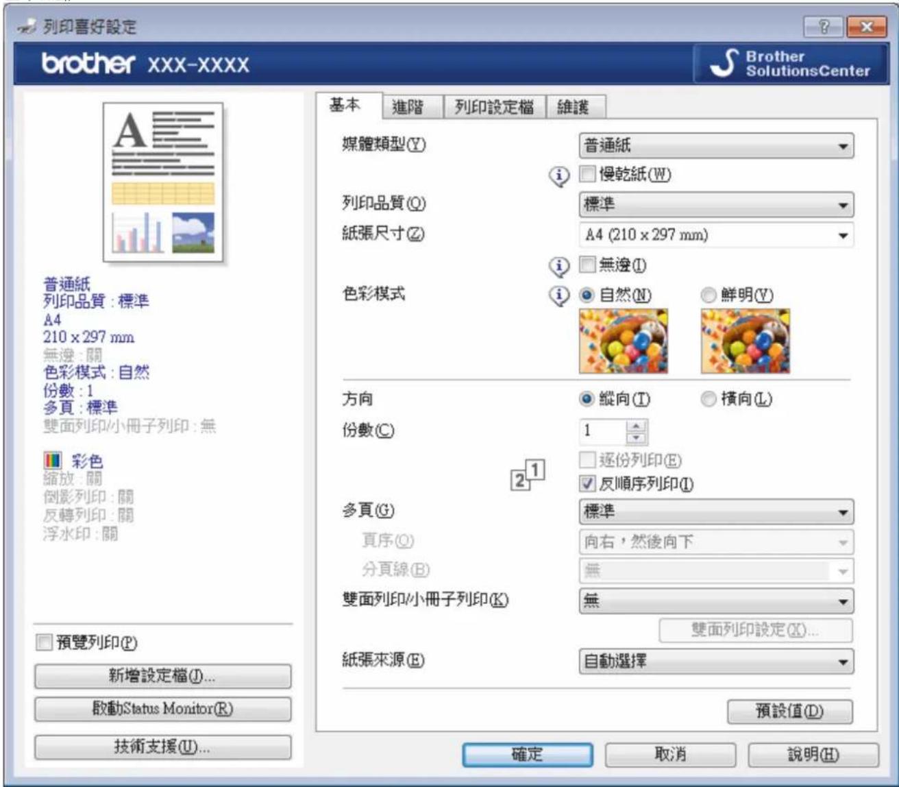899x787 pixels.
Task: Switch to the 基本 tab
Action: point(348,106)
